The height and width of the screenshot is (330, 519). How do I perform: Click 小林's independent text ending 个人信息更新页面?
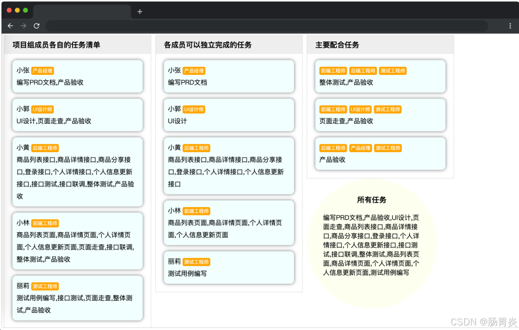[x=225, y=229]
